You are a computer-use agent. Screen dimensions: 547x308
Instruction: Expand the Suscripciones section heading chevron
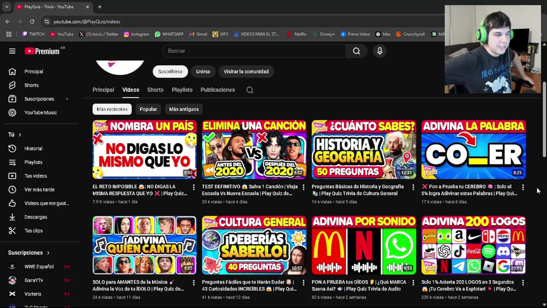(x=48, y=253)
